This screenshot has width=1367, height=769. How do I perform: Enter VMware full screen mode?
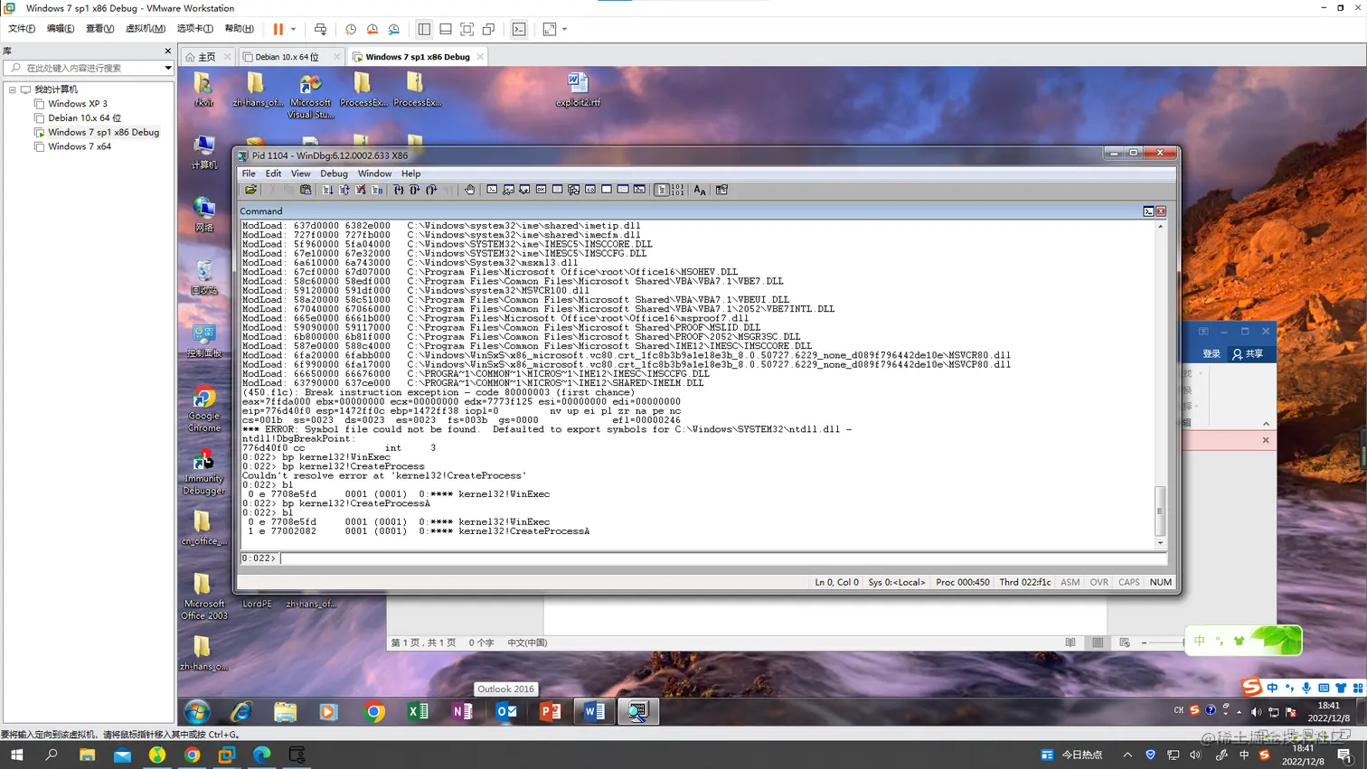click(x=467, y=30)
